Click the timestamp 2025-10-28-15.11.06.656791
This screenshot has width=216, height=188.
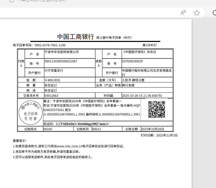click(142, 96)
